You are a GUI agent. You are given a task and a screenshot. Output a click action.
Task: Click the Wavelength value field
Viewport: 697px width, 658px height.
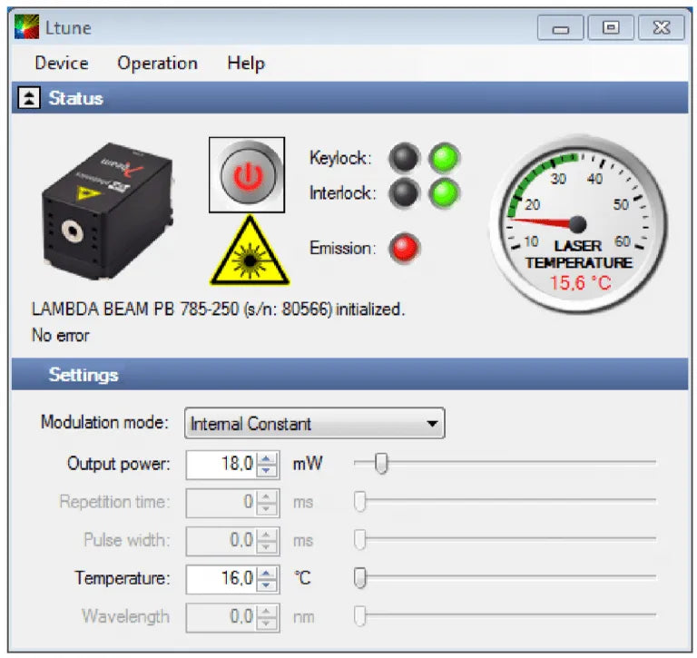click(x=221, y=617)
